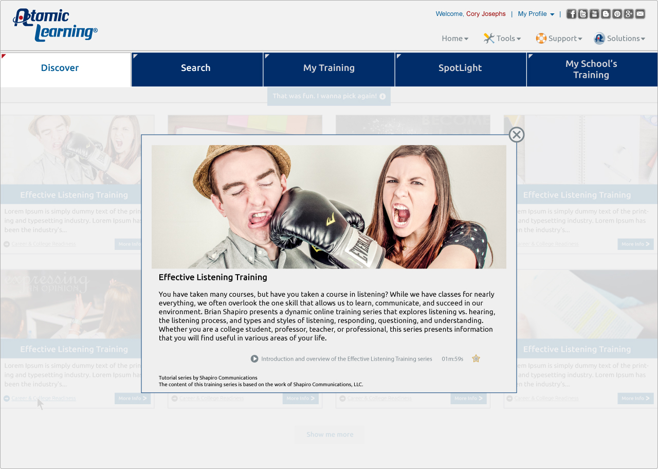The width and height of the screenshot is (658, 469).
Task: Close the Effective Listening Training popup
Action: pos(517,135)
